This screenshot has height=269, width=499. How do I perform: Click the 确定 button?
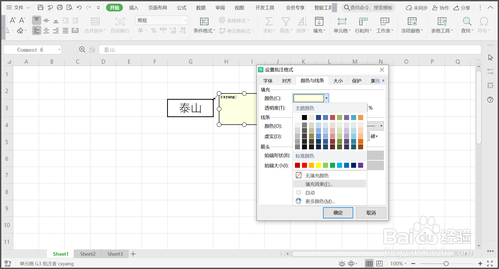338,213
